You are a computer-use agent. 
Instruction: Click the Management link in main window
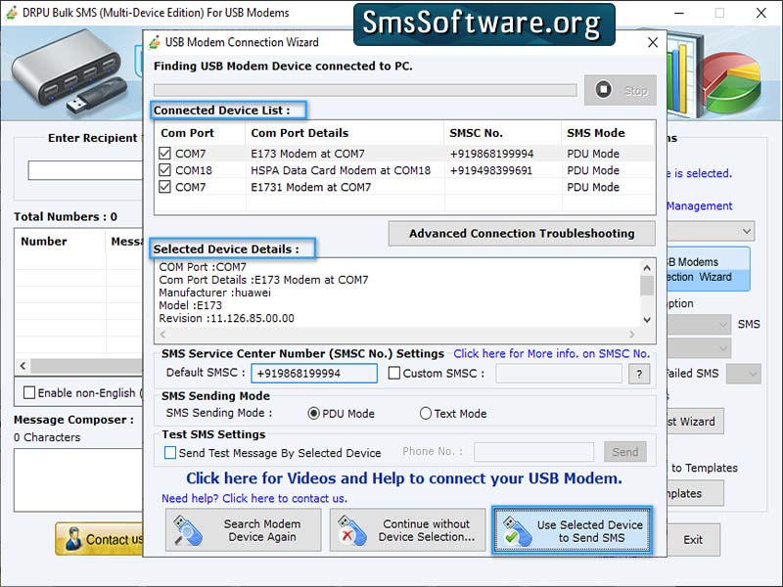[x=699, y=206]
